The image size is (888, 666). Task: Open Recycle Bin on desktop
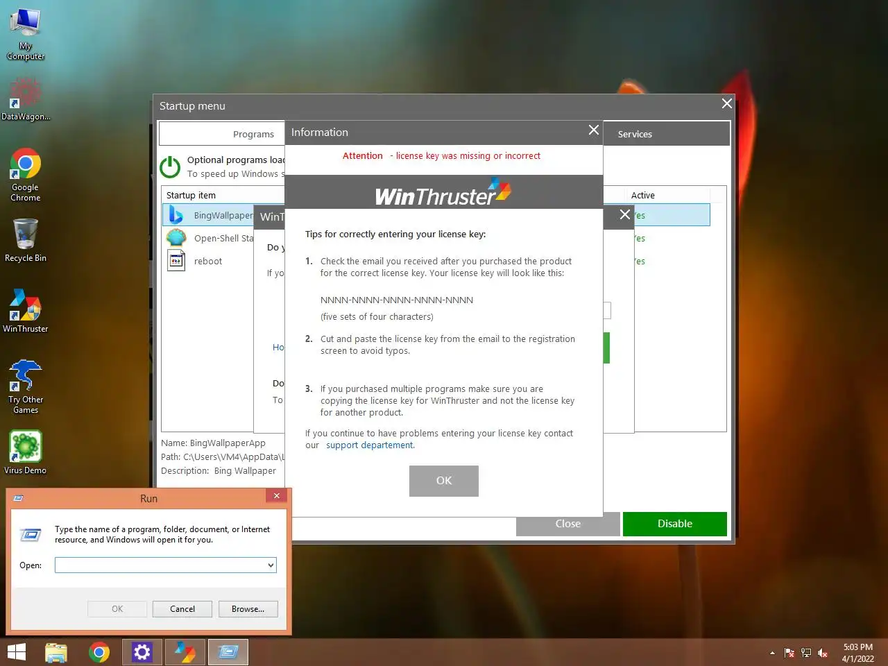click(x=26, y=240)
